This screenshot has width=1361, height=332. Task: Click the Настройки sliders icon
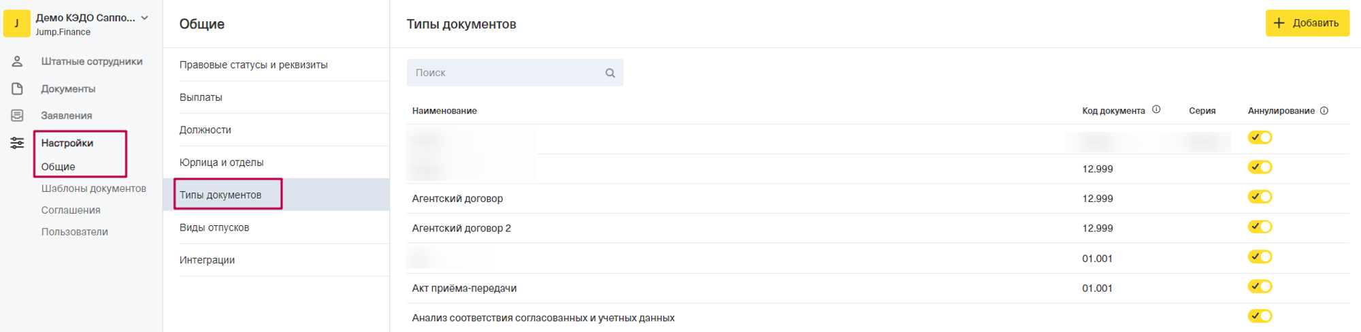tap(17, 143)
